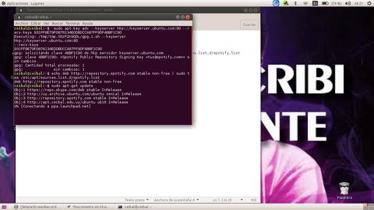
Task: Open the Ver menu in the terminal
Action: (x=46, y=23)
